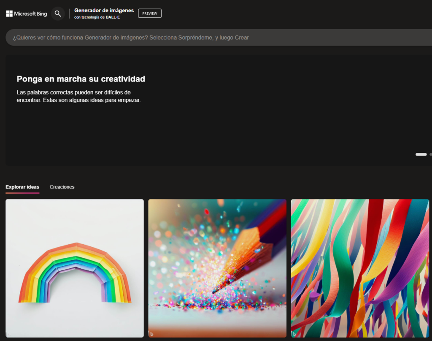The height and width of the screenshot is (341, 432).
Task: Open the paper rainbow image
Action: coord(75,268)
